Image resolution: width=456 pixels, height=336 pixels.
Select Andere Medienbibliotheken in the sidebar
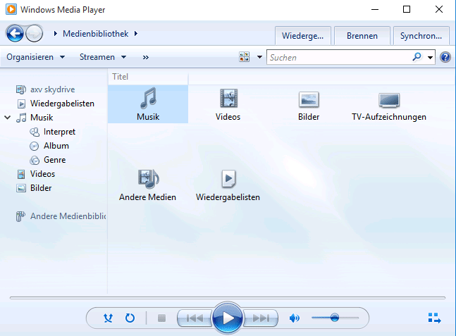(x=61, y=216)
